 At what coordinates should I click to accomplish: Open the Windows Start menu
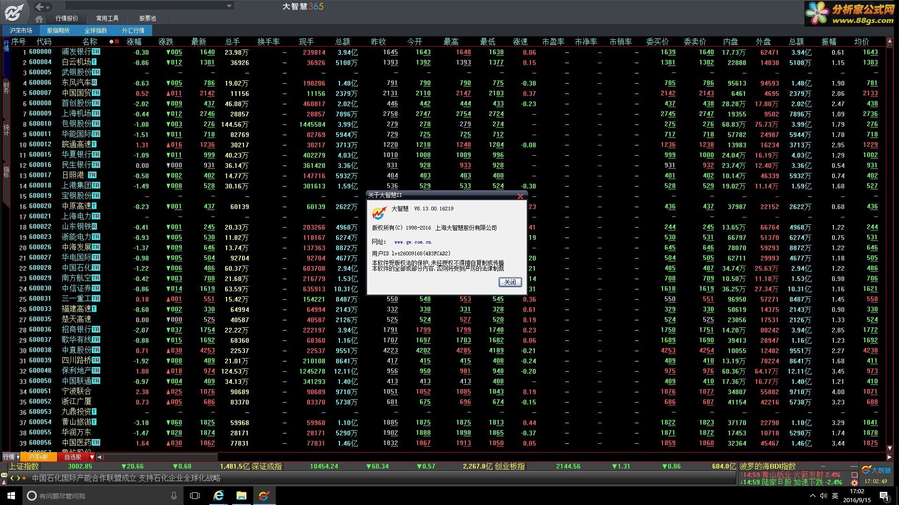[x=11, y=496]
